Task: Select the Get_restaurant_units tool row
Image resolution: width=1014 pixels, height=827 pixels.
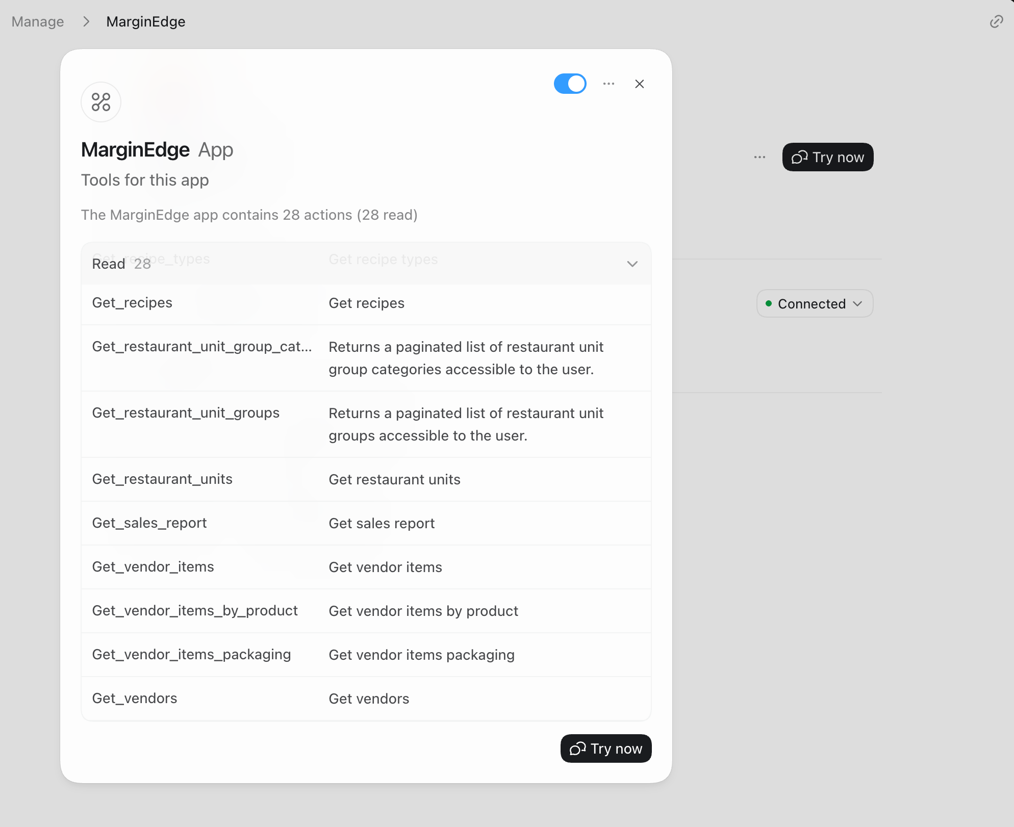Action: pyautogui.click(x=366, y=479)
